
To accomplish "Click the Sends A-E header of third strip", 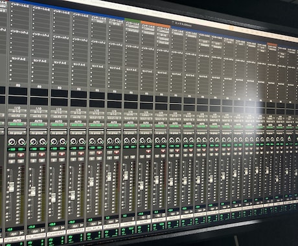I will tap(60, 63).
